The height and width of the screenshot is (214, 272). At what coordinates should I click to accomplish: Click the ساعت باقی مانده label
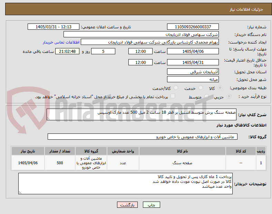(38, 52)
